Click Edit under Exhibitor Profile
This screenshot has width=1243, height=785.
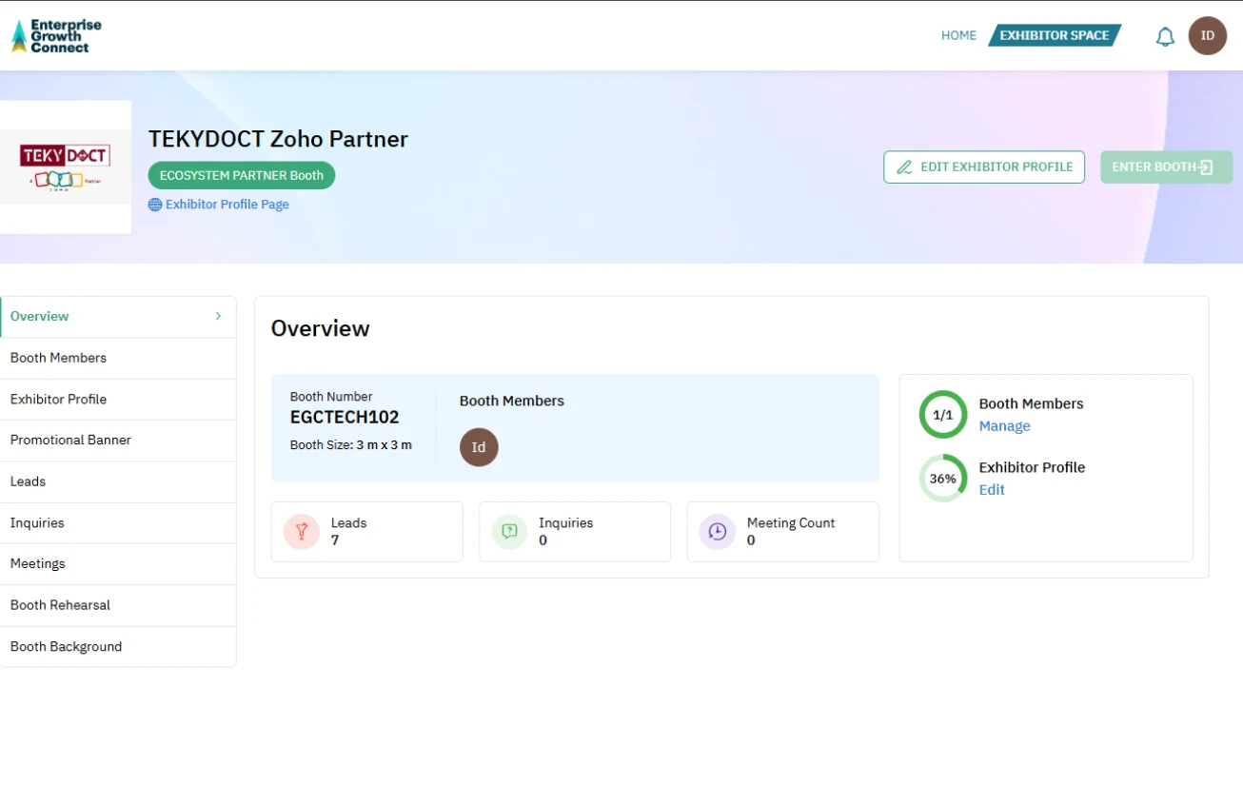click(x=992, y=490)
